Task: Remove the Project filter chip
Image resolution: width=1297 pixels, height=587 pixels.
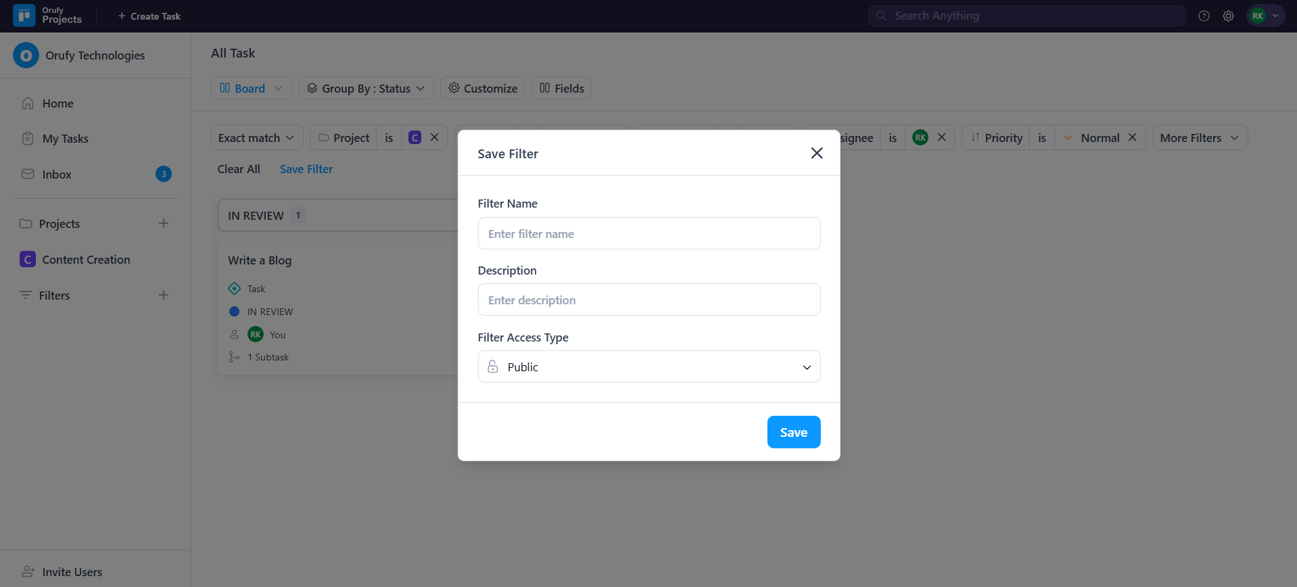Action: (435, 137)
